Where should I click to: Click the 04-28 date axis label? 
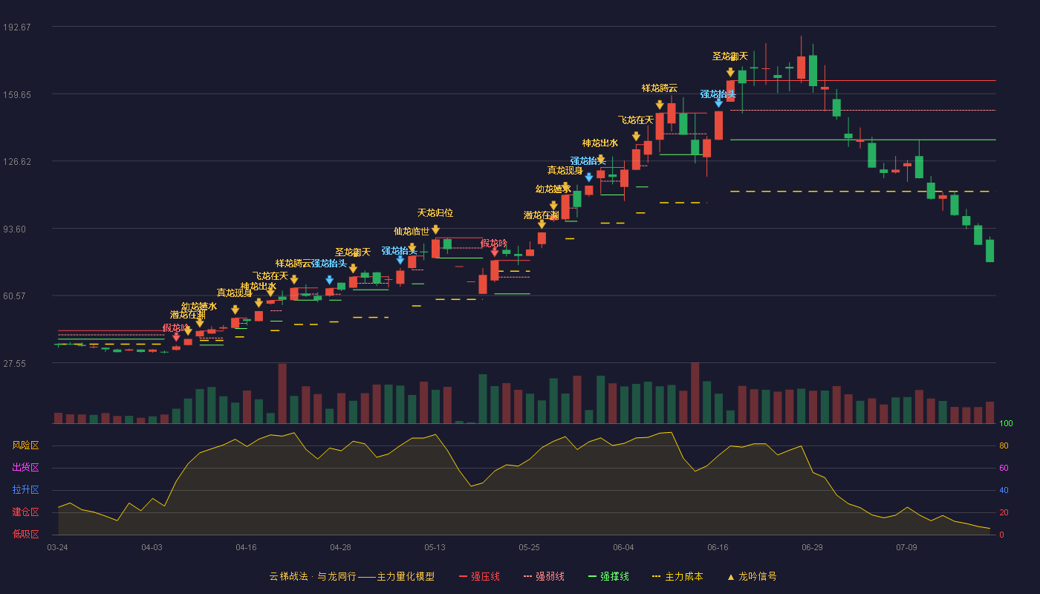pos(340,547)
